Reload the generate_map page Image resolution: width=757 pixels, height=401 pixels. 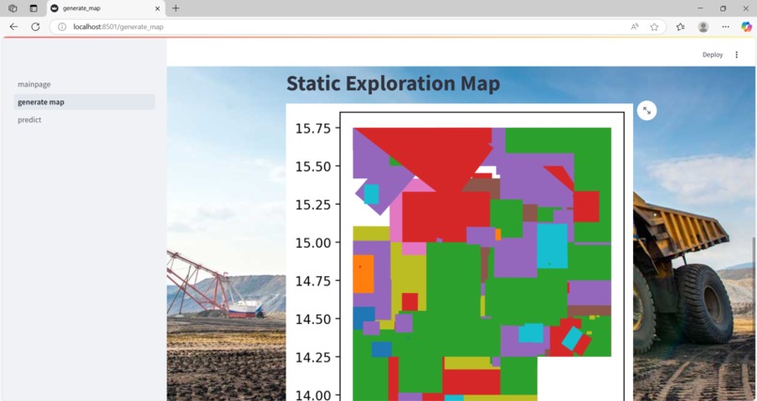tap(36, 27)
